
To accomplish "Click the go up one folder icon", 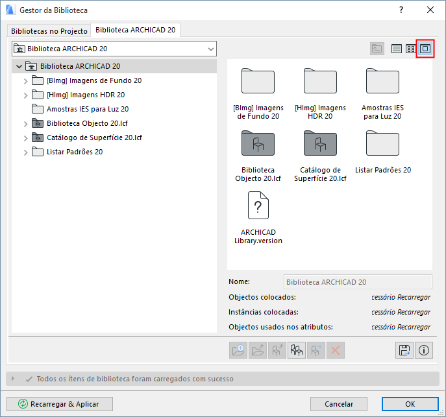I will tap(377, 49).
